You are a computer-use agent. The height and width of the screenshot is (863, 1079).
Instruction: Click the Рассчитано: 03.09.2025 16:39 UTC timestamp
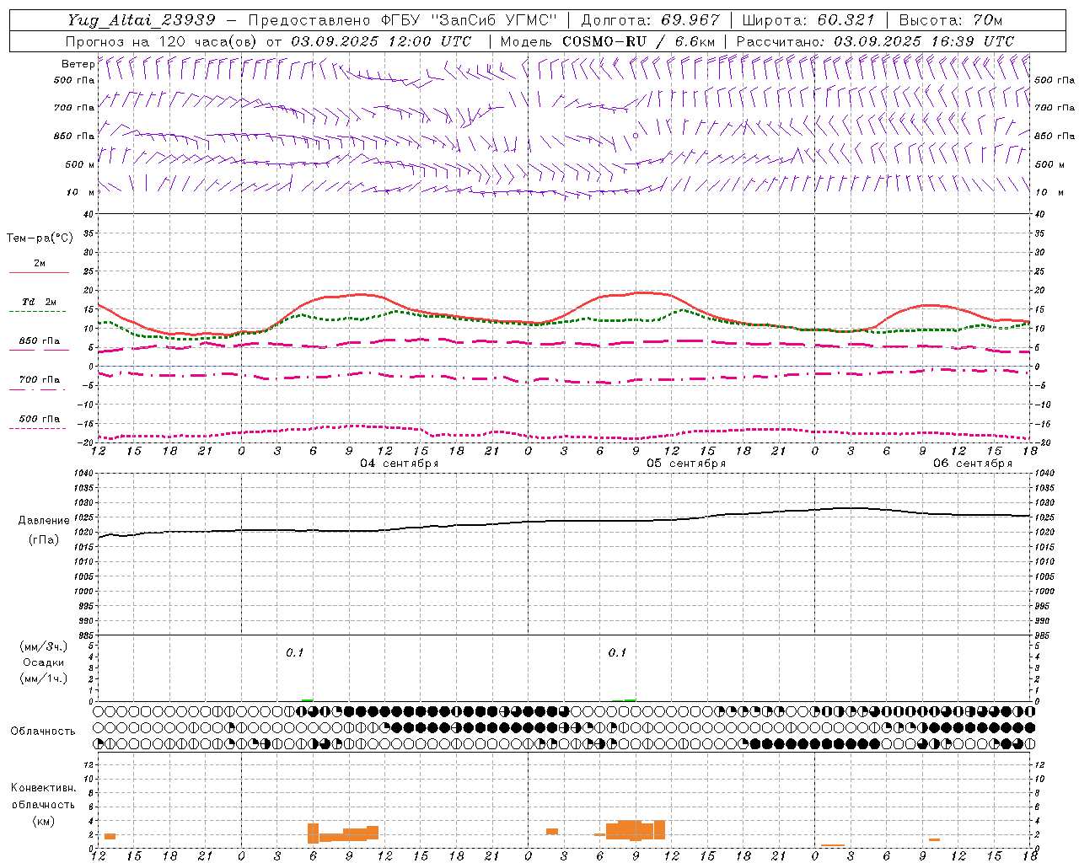pyautogui.click(x=875, y=41)
